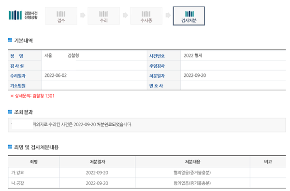
Task: Click the bullet icon beside 죄명 및 검사처분내용
Action: (10, 147)
